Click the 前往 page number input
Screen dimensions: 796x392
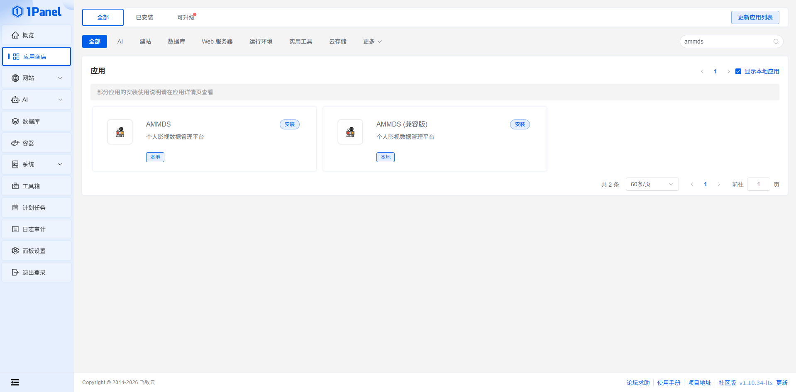click(758, 184)
